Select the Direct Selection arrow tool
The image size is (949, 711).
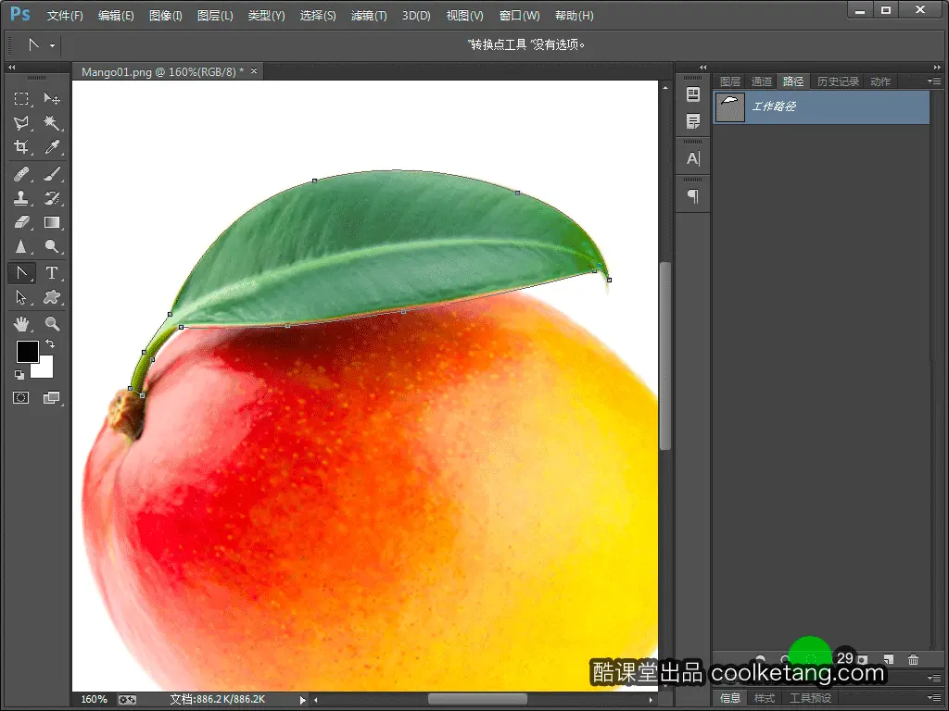[21, 297]
